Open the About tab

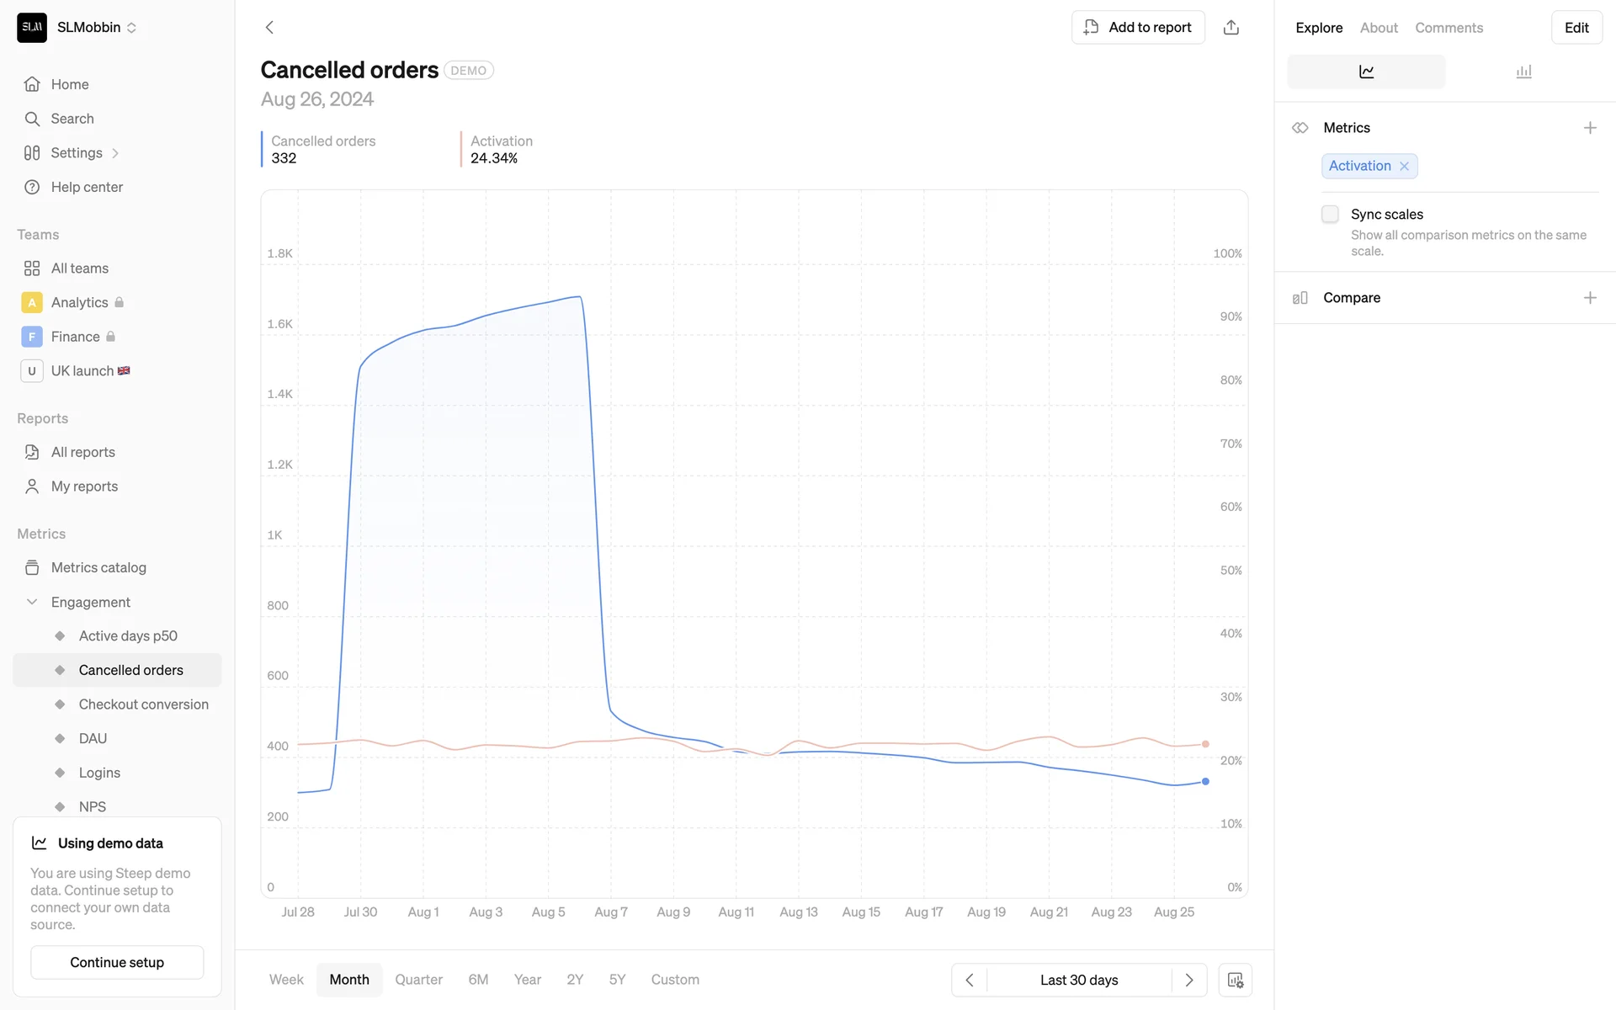(1379, 28)
